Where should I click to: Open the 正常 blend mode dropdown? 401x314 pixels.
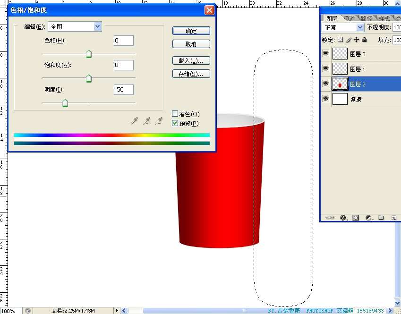click(359, 28)
